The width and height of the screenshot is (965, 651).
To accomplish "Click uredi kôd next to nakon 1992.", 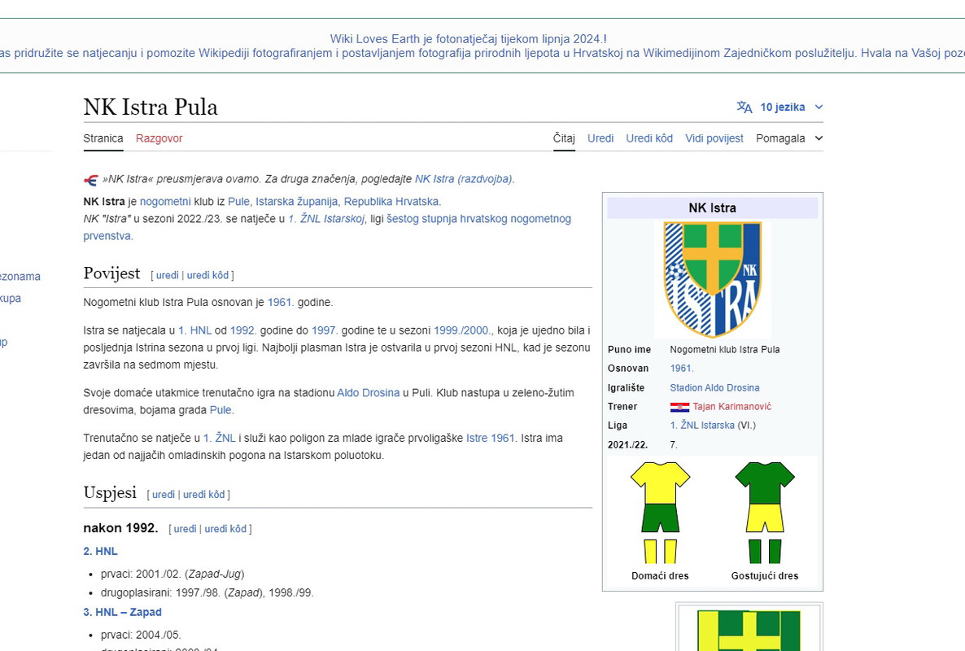I will click(x=225, y=529).
